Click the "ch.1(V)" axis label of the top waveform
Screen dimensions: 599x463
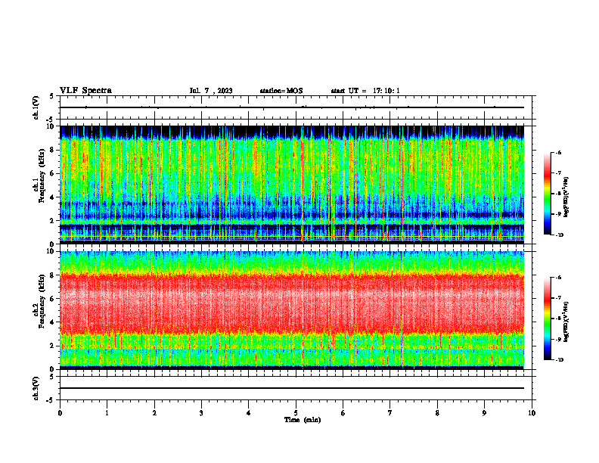pos(36,107)
